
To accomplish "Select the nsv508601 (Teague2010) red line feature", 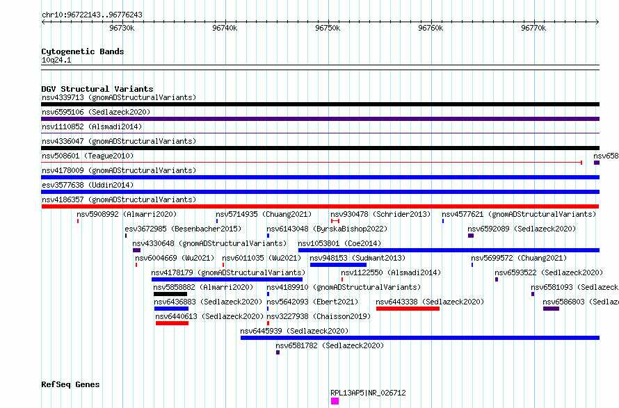I will pyautogui.click(x=312, y=163).
